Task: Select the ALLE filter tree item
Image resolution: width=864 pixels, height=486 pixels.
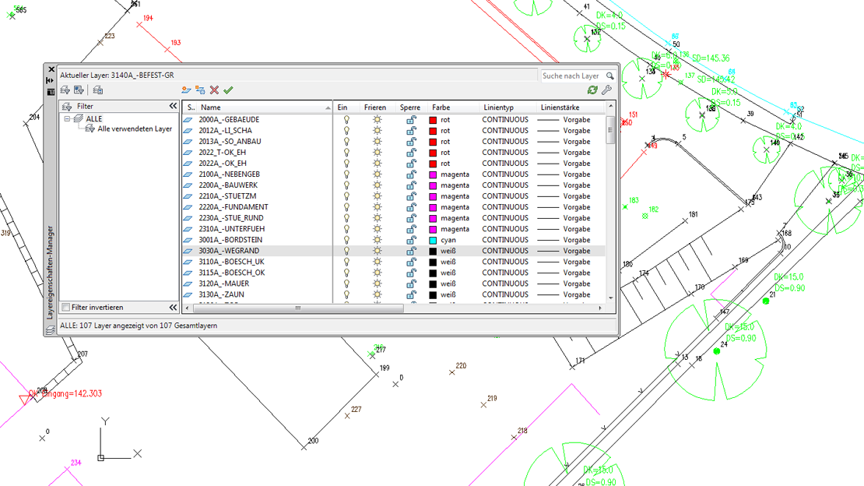Action: coord(93,118)
